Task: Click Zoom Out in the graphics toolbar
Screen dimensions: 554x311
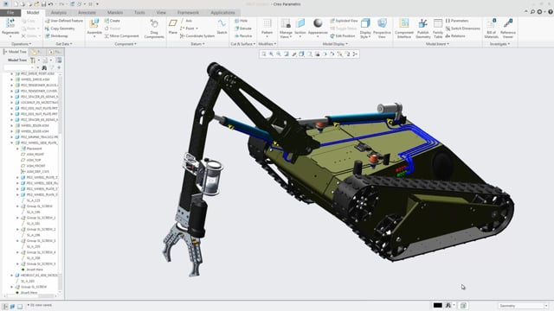Action: point(279,54)
